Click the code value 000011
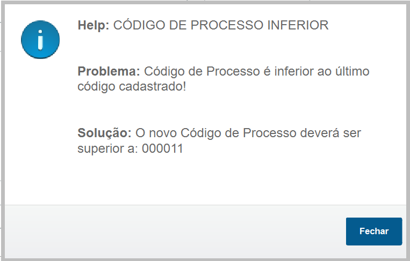Viewport: 410px width, 261px height. pyautogui.click(x=162, y=149)
